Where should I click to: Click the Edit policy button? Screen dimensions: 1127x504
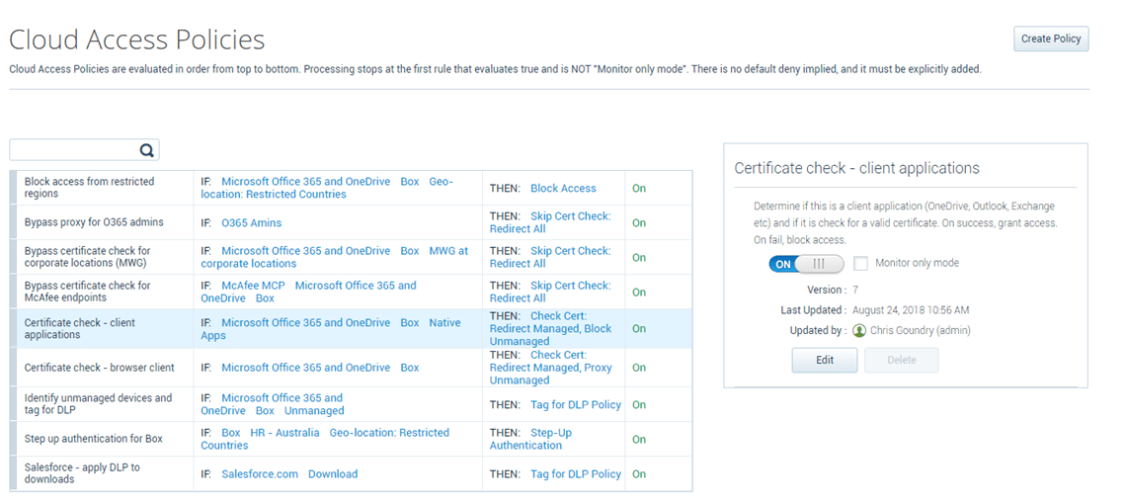[x=825, y=360]
